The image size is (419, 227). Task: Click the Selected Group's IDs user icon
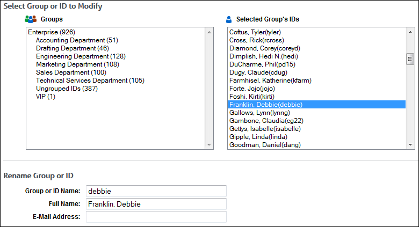pos(230,19)
